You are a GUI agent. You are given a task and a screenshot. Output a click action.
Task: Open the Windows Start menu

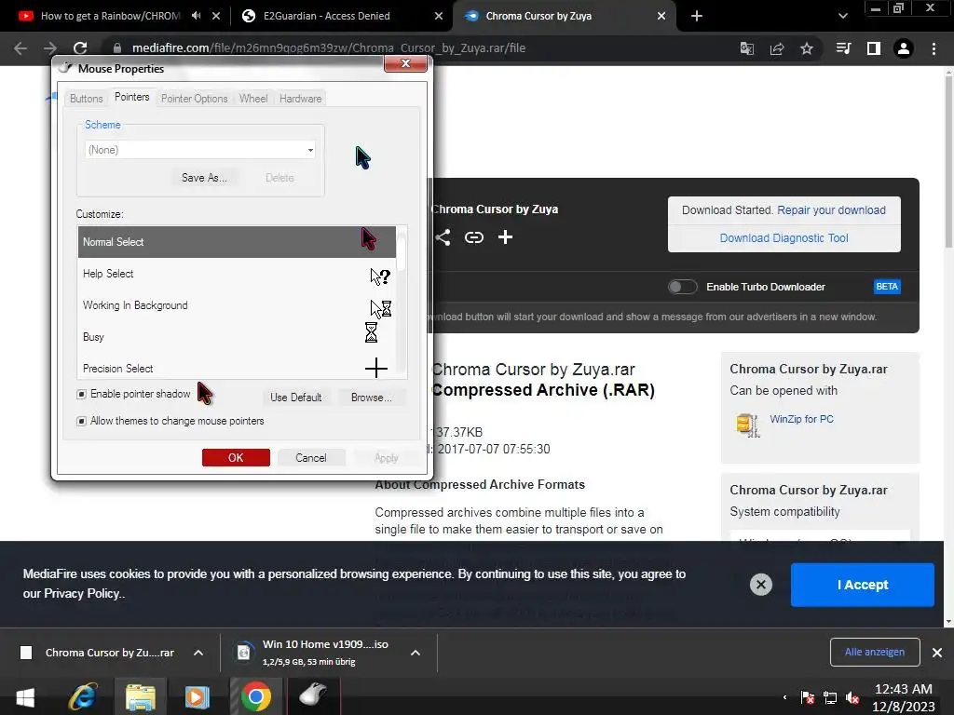pos(25,696)
